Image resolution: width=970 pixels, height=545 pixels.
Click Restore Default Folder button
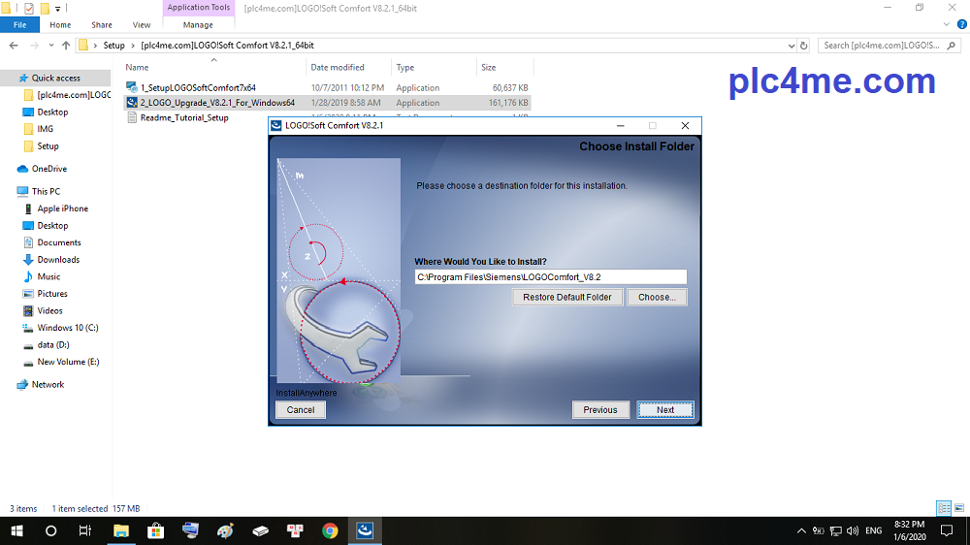[x=567, y=297]
